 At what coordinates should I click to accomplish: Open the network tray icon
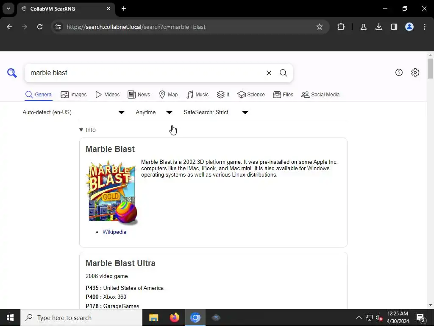tap(369, 318)
